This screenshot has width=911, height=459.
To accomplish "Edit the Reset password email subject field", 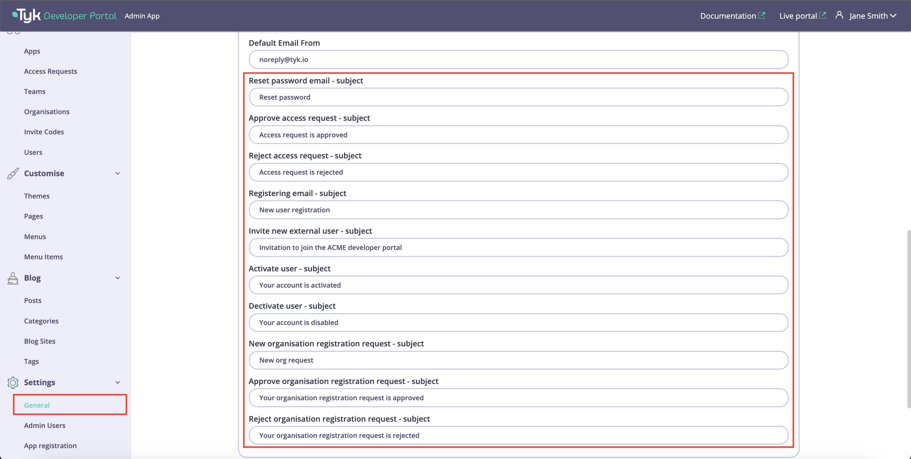I will (x=518, y=97).
